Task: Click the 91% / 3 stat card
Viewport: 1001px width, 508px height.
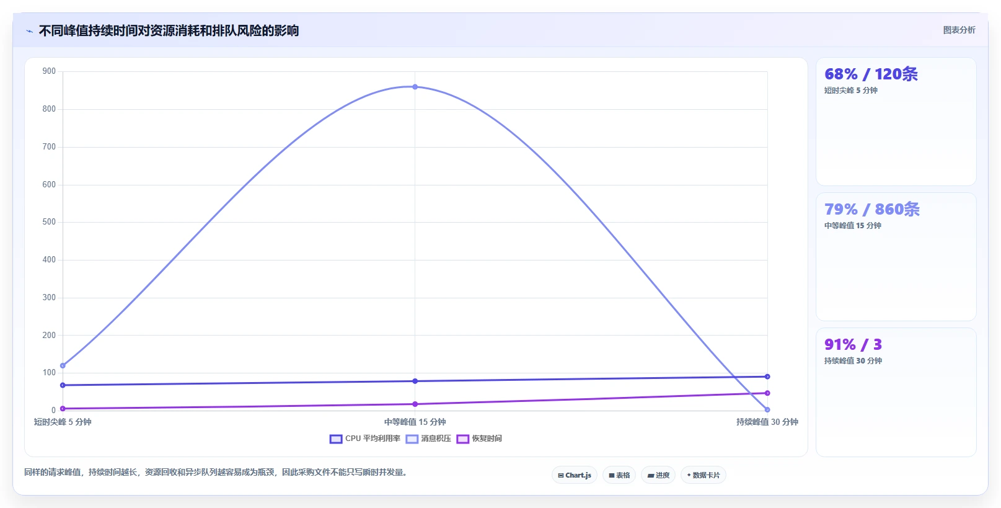Action: click(896, 392)
